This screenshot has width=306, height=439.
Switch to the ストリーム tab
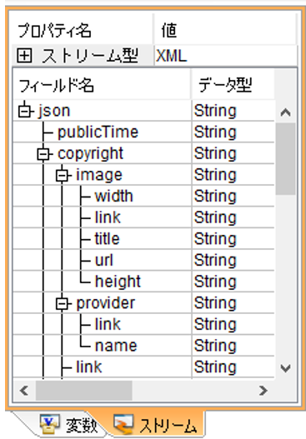[156, 425]
